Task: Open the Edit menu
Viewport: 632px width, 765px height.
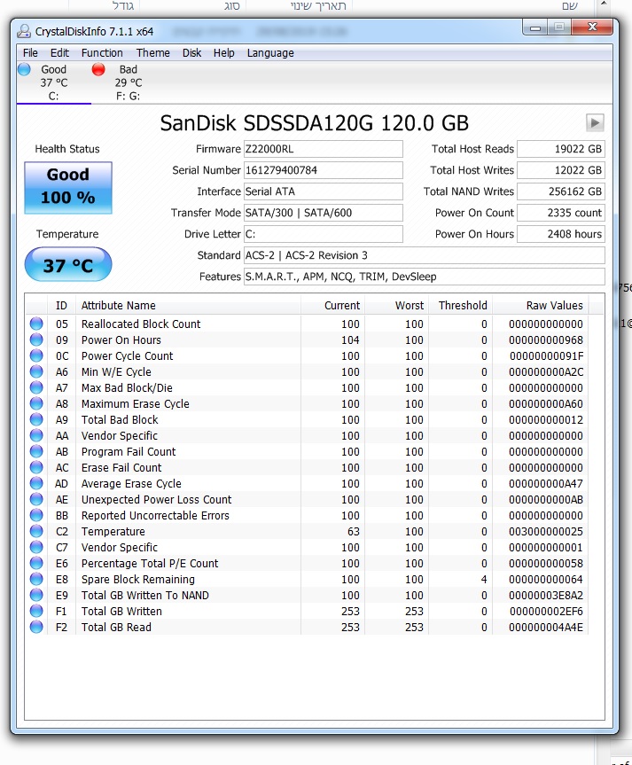Action: click(x=59, y=52)
